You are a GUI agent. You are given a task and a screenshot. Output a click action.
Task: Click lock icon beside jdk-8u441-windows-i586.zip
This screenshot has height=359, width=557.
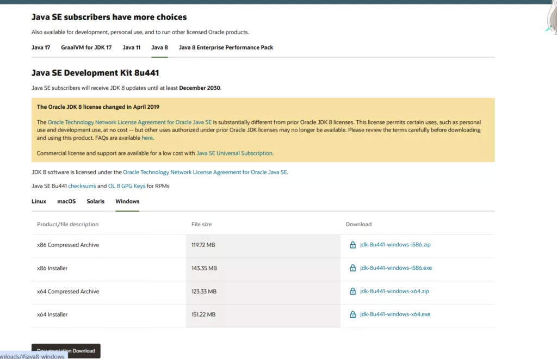coord(353,245)
